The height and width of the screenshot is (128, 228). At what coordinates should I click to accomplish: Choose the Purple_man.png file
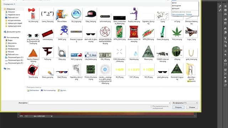click(134, 14)
